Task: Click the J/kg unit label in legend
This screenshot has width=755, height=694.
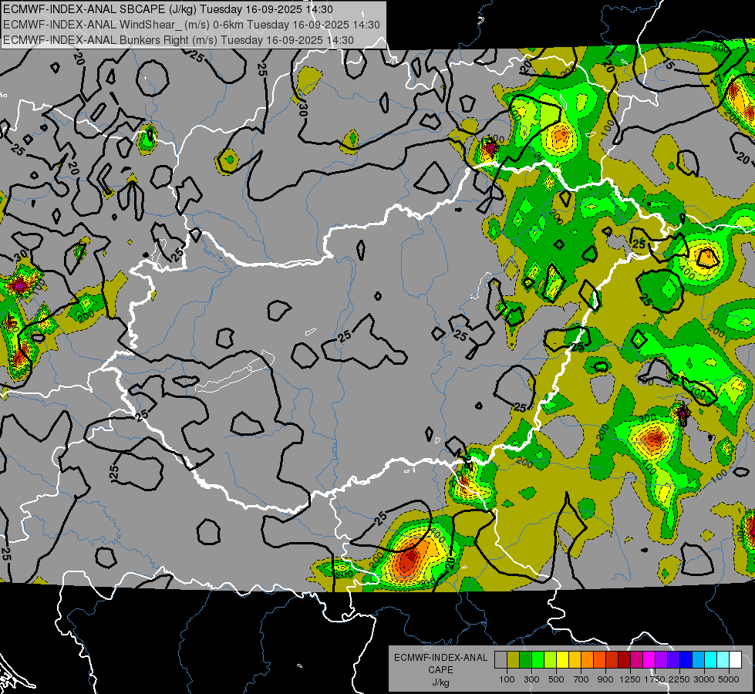Action: coord(440,682)
